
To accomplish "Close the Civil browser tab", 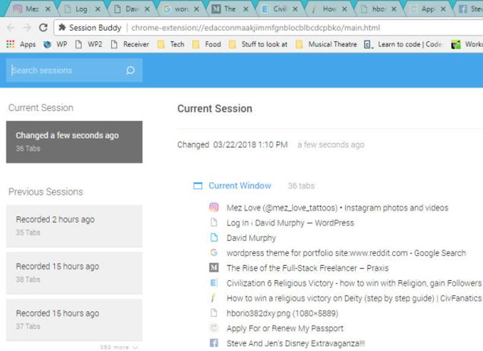I will click(295, 9).
